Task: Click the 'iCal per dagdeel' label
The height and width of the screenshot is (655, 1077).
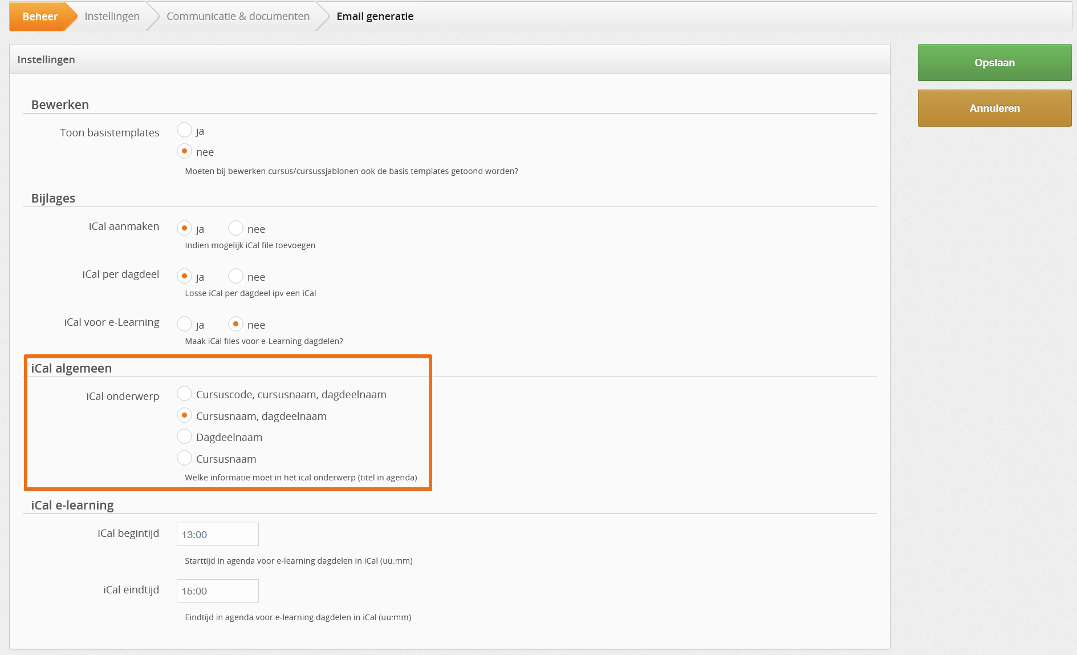Action: [120, 274]
